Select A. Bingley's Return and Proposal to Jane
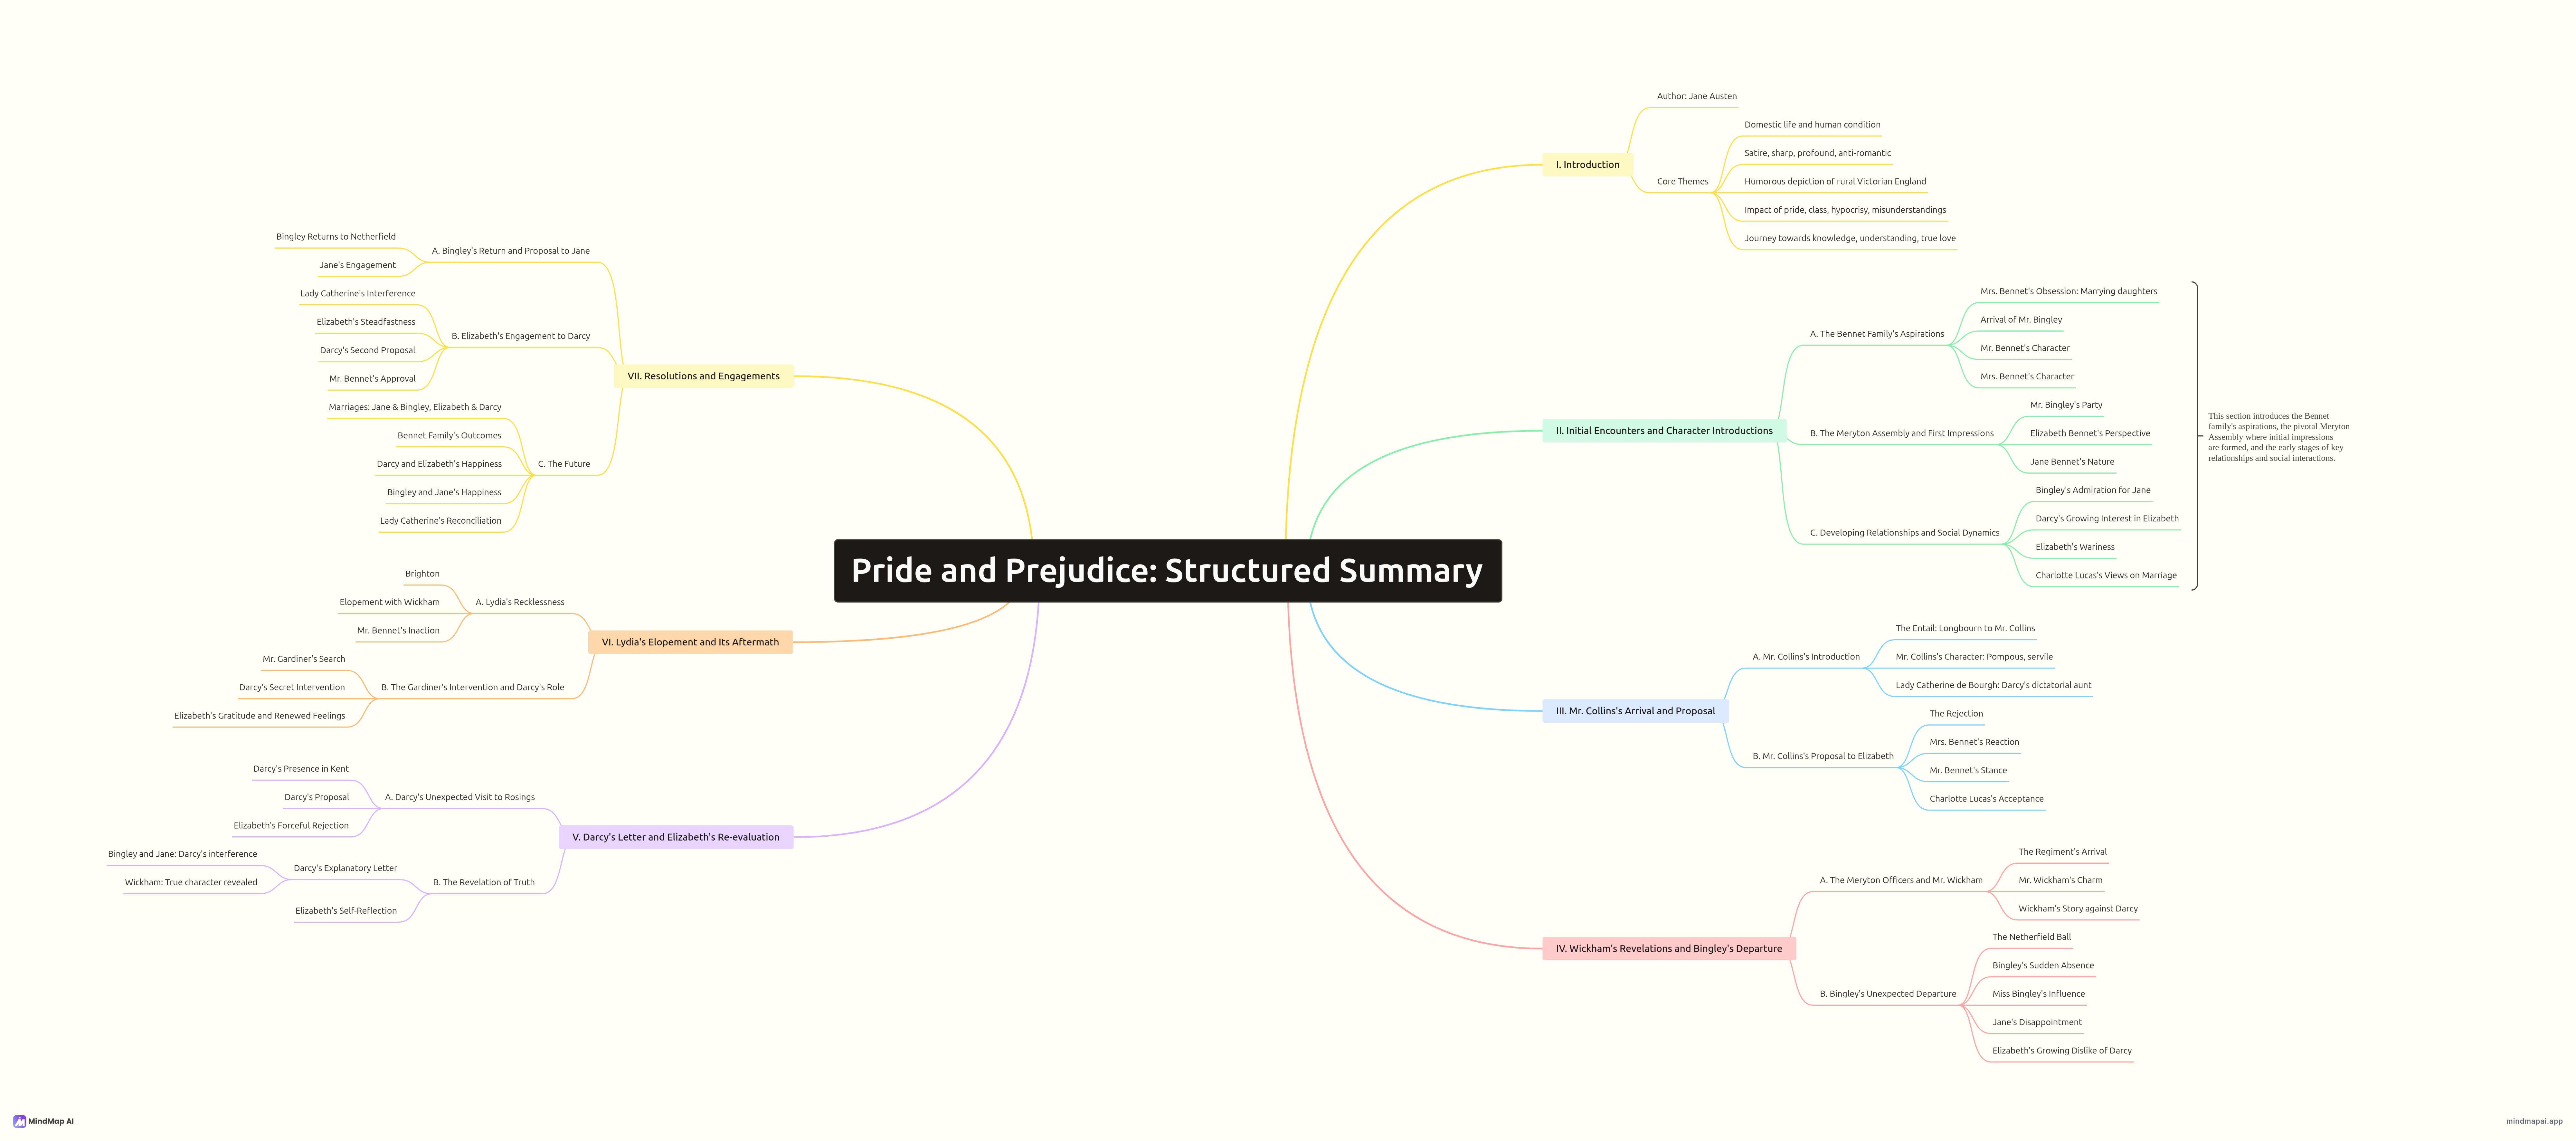Image resolution: width=2576 pixels, height=1141 pixels. 511,251
